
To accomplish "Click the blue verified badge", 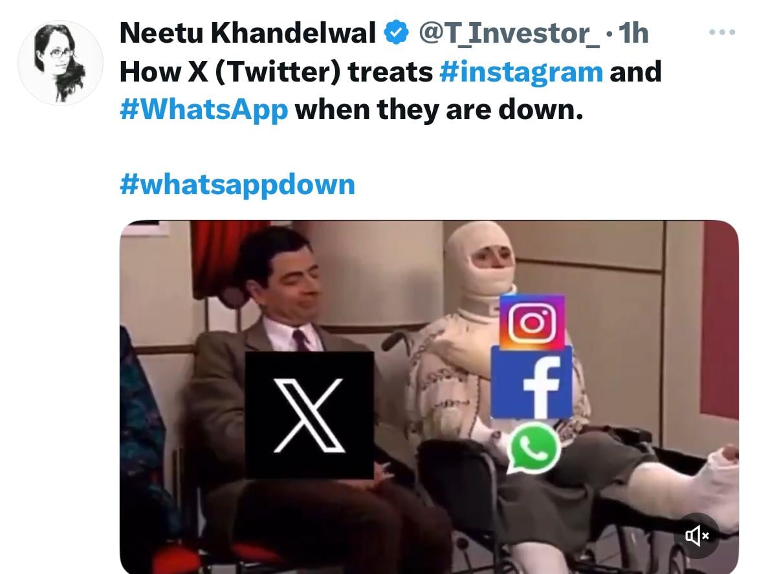I will (x=397, y=33).
